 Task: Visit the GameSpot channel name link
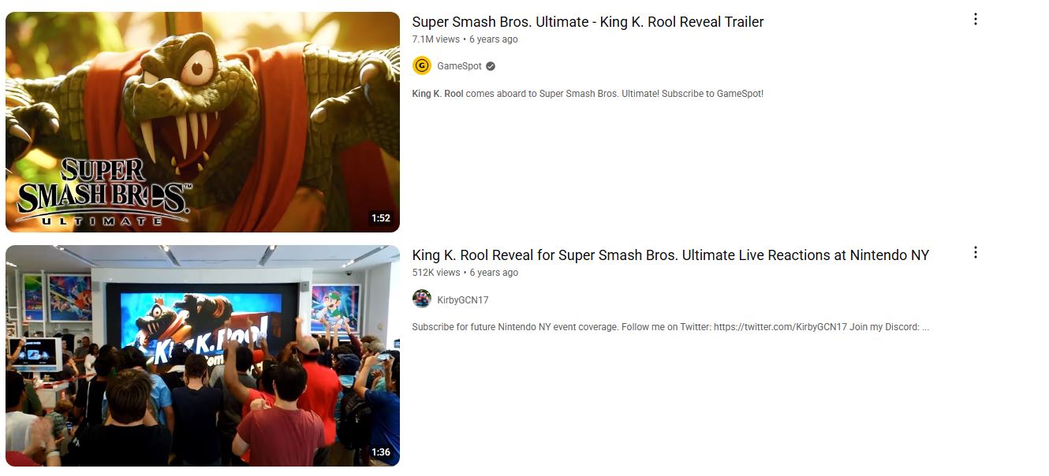[459, 66]
